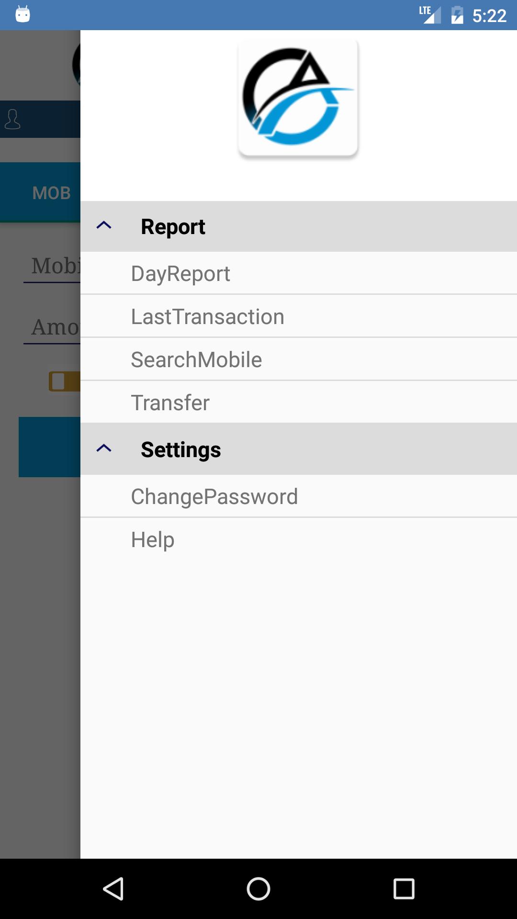Switch to the MOB tab
The image size is (517, 919).
(51, 193)
